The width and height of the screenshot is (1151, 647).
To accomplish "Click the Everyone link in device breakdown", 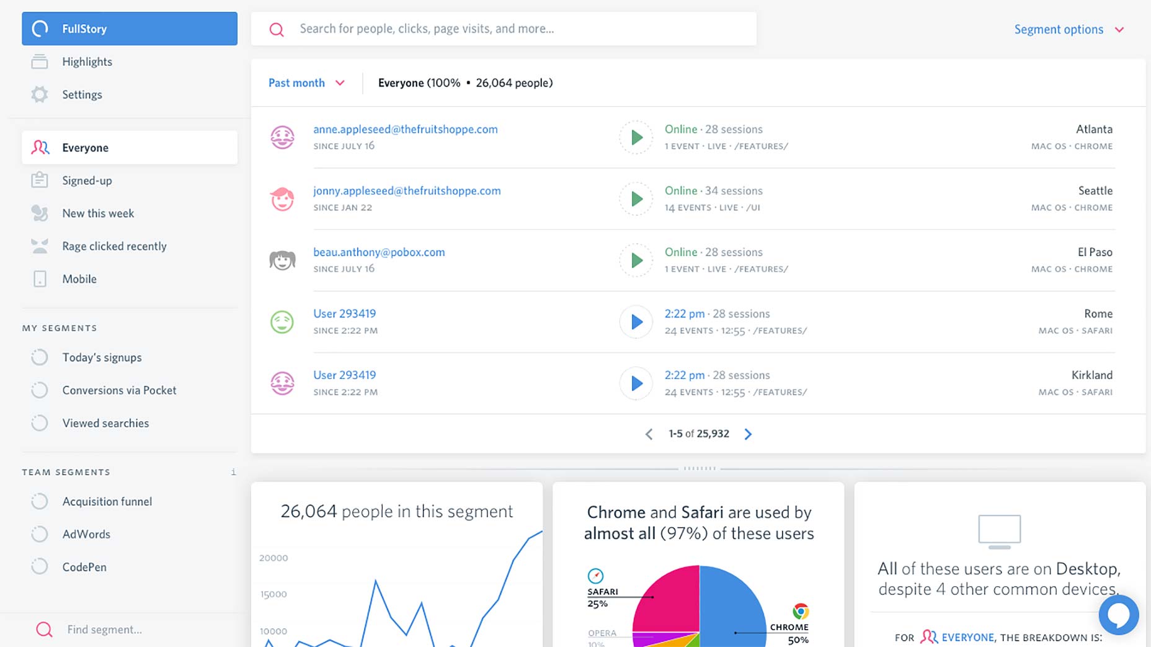I will 967,637.
